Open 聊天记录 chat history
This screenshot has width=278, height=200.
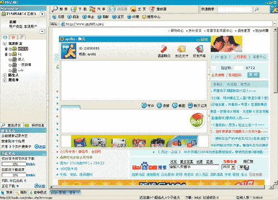coord(197,106)
